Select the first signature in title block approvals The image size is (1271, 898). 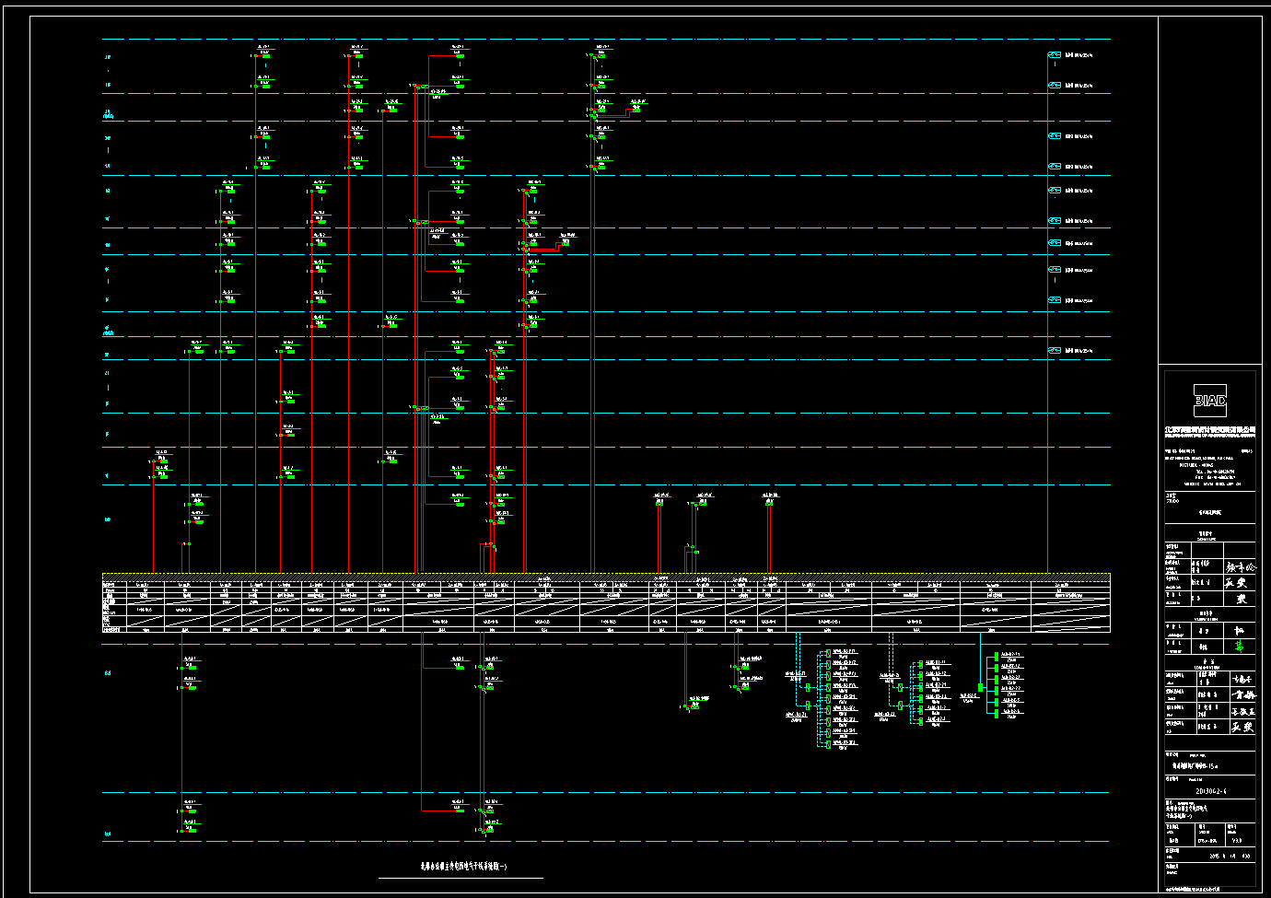click(x=1239, y=567)
